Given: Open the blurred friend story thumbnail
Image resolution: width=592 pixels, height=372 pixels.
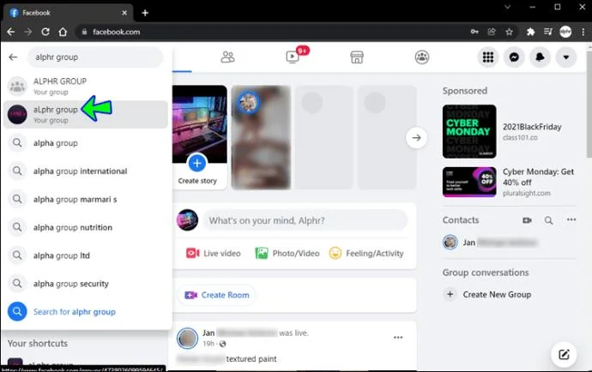Looking at the screenshot, I should (261, 137).
